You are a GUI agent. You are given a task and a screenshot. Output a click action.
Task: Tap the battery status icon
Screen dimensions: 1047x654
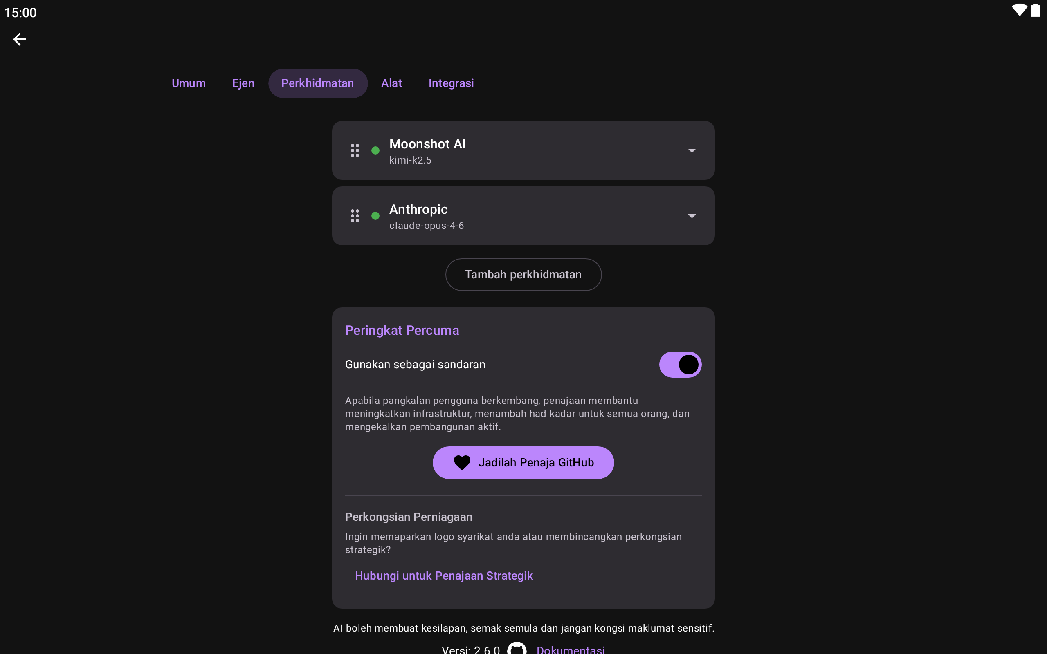coord(1035,10)
